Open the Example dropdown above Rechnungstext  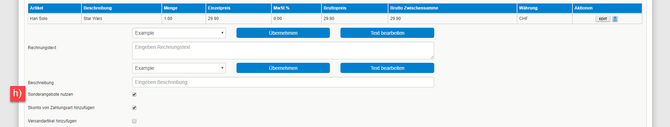click(x=179, y=33)
